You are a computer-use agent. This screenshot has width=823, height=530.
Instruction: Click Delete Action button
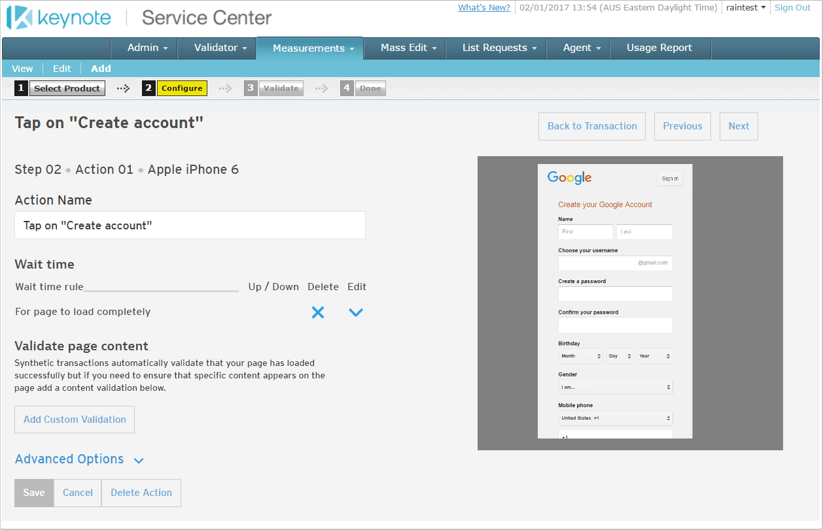(x=141, y=493)
